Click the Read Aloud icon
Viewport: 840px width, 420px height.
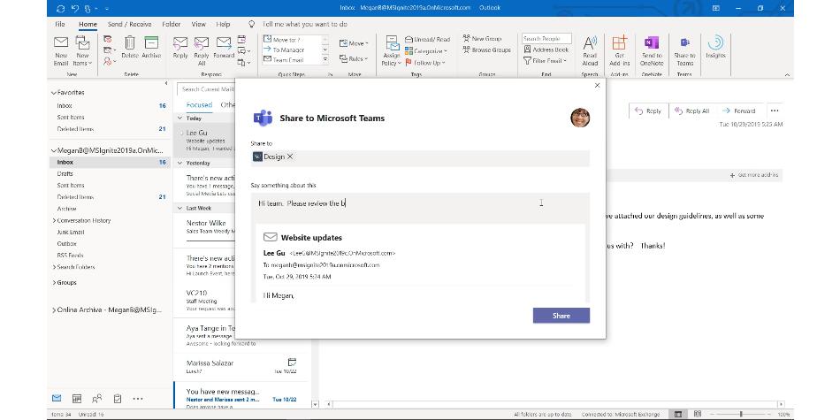[x=590, y=51]
